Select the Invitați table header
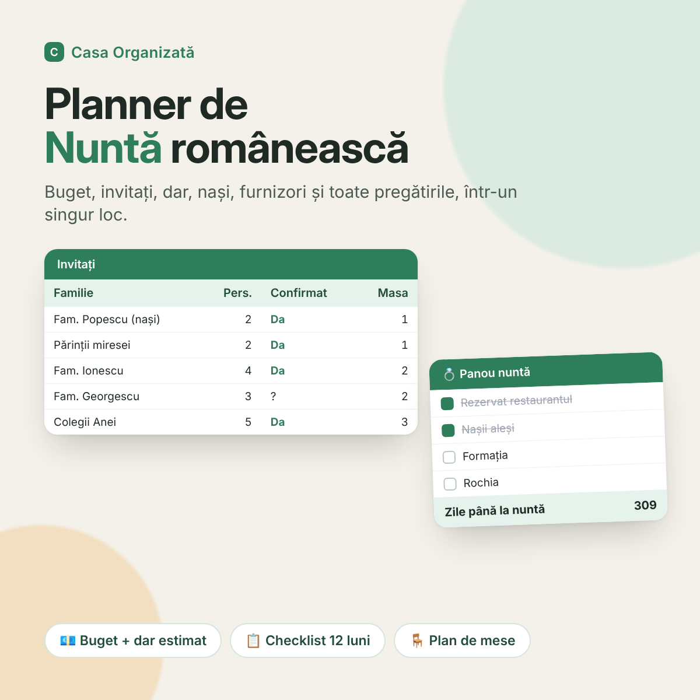This screenshot has width=700, height=700. pyautogui.click(x=231, y=264)
